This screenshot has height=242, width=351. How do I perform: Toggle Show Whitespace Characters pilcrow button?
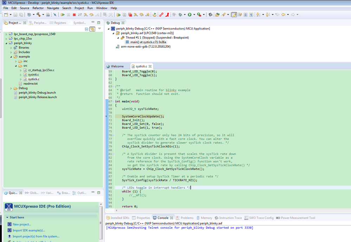[251, 15]
